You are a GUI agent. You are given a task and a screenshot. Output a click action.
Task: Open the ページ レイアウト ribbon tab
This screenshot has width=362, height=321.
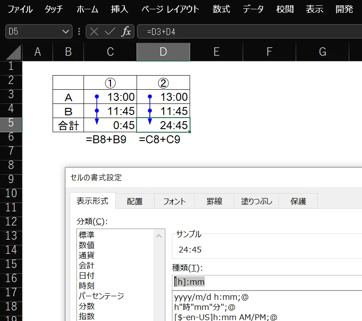[x=170, y=9]
